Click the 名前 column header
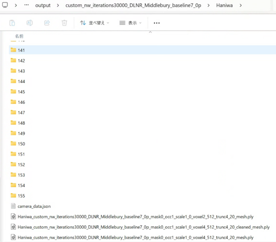Image resolution: width=276 pixels, height=242 pixels. [19, 36]
